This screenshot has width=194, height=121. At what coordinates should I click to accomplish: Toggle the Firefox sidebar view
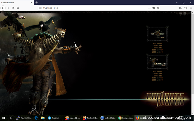tap(185, 8)
